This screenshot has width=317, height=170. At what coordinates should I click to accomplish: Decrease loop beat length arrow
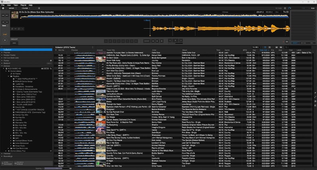click(x=170, y=40)
